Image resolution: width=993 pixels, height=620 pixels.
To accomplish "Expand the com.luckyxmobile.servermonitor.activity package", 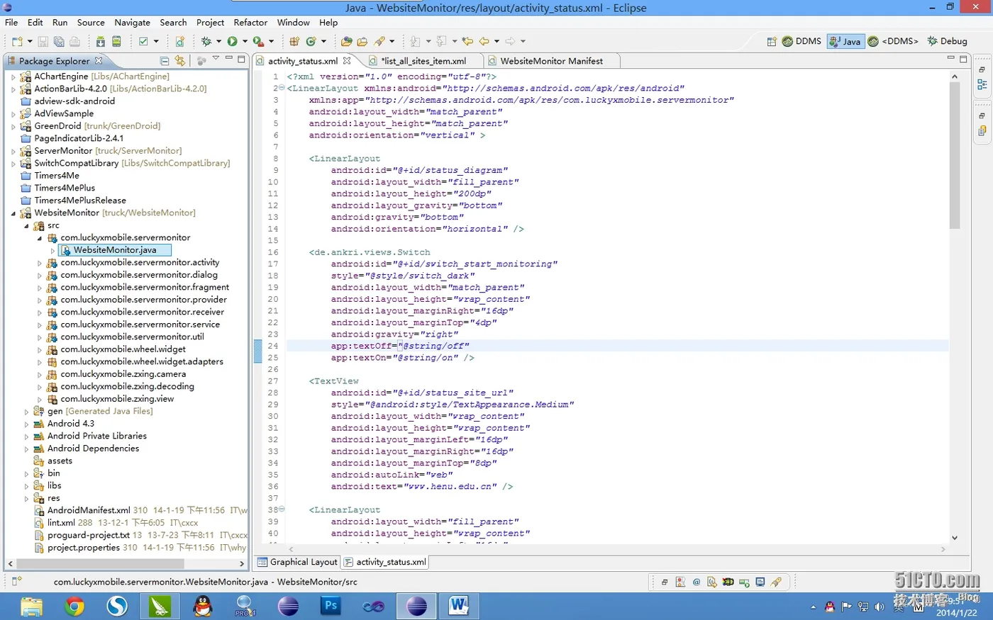I will coord(40,263).
